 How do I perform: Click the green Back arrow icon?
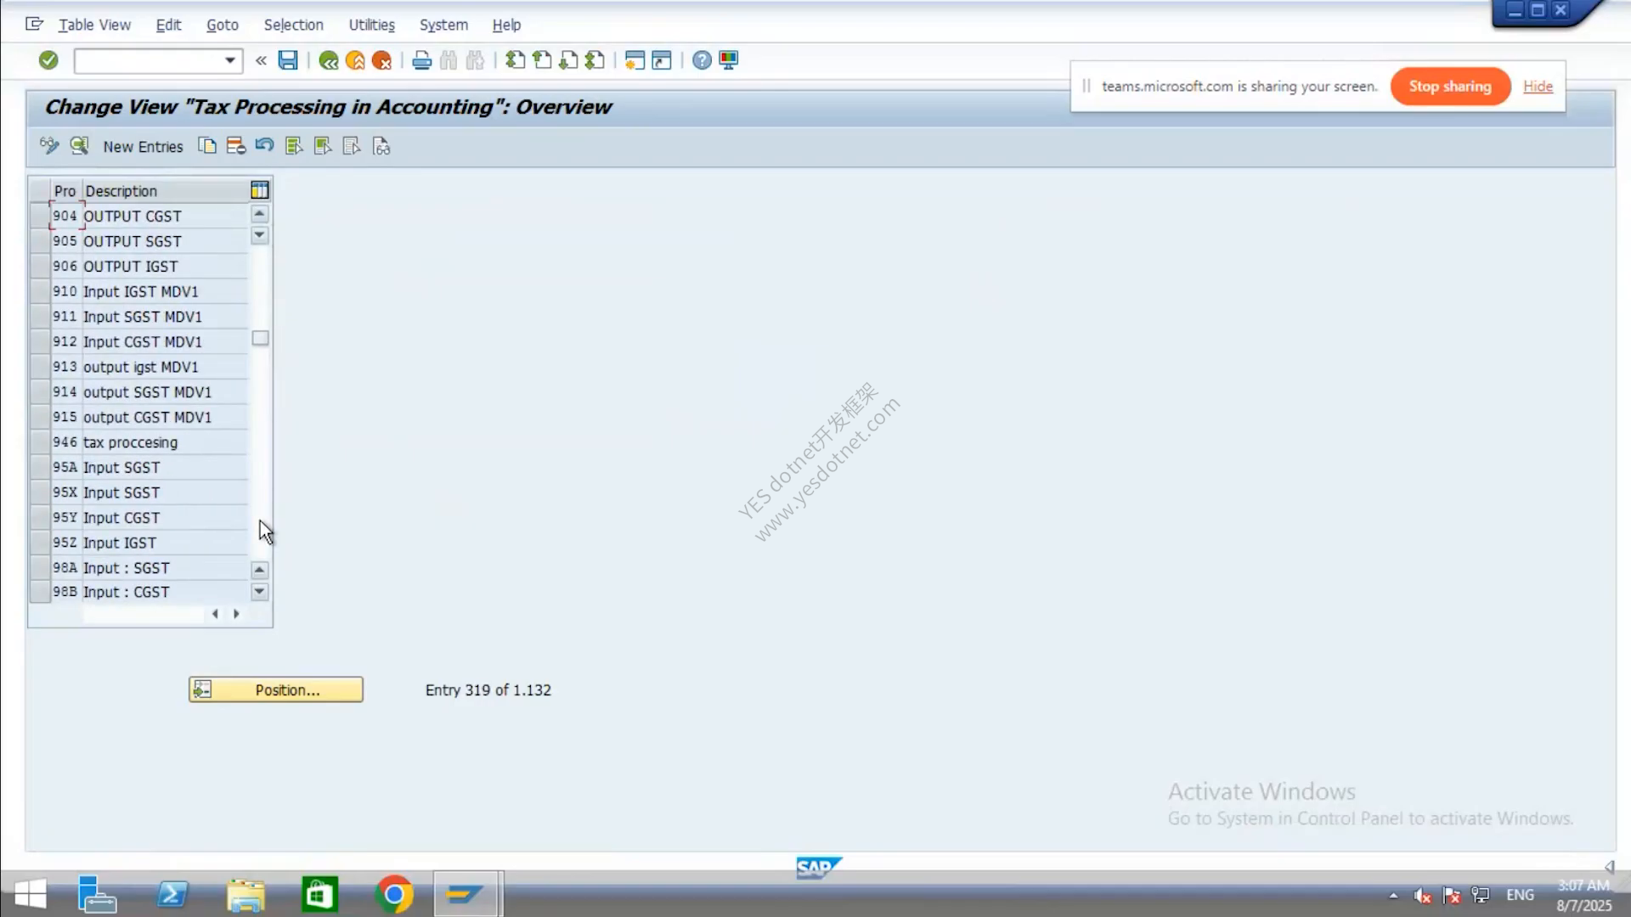(329, 60)
